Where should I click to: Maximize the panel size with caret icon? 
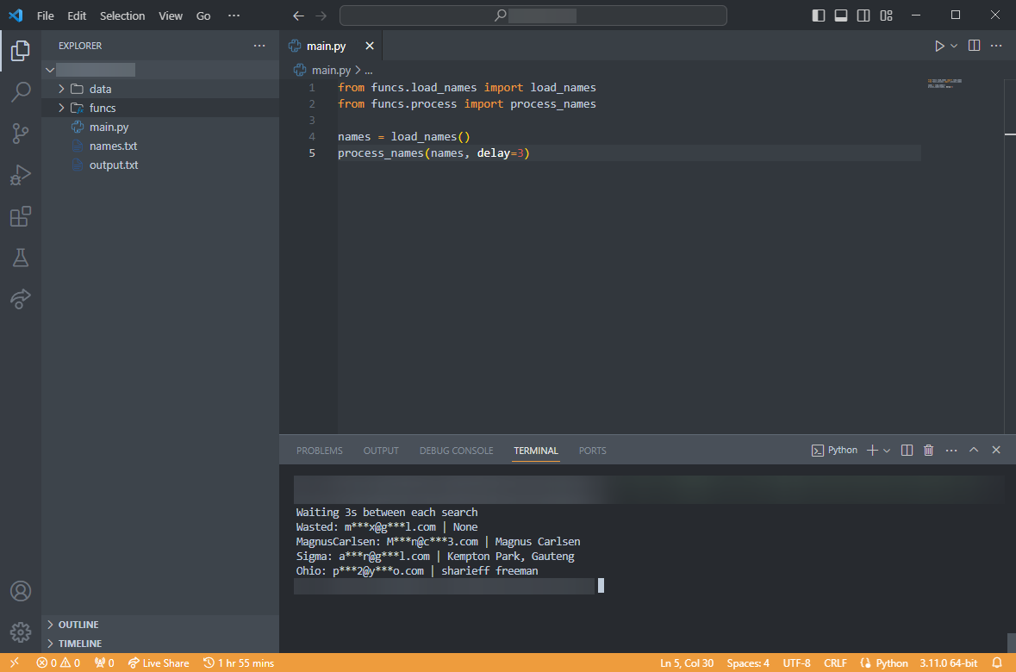click(974, 450)
